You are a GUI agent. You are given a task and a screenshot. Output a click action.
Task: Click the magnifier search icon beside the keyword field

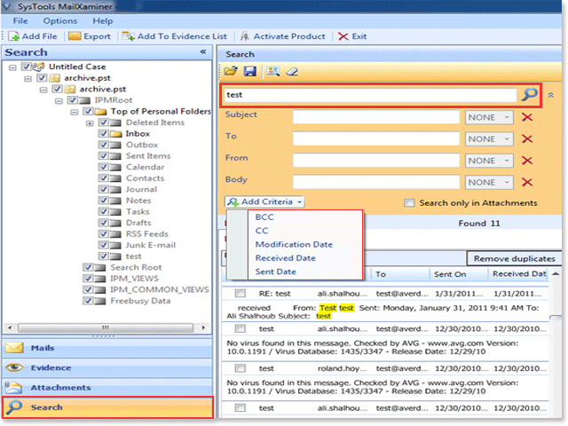click(x=529, y=94)
